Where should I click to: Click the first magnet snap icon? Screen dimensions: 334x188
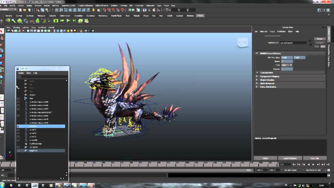(x=104, y=10)
